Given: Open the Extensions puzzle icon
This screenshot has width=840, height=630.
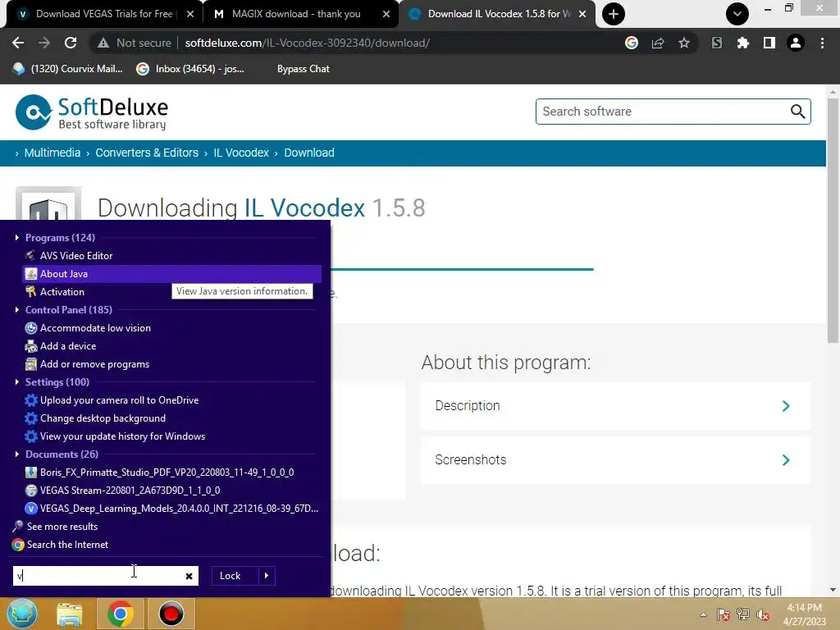Looking at the screenshot, I should [x=743, y=43].
